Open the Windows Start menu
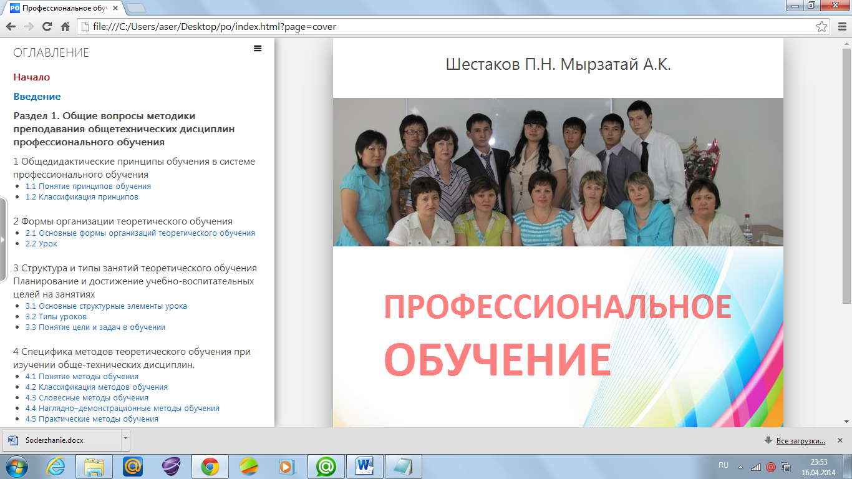Viewport: 852px width, 479px height. coord(17,466)
